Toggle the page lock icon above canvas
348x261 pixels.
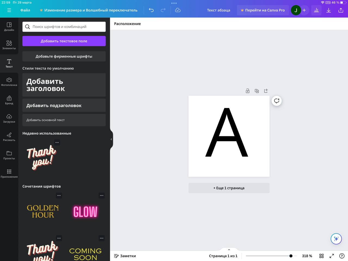coord(247,91)
